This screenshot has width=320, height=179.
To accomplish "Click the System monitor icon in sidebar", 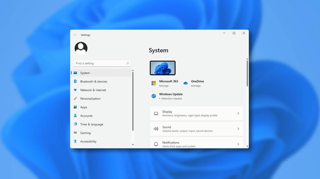I will (75, 73).
